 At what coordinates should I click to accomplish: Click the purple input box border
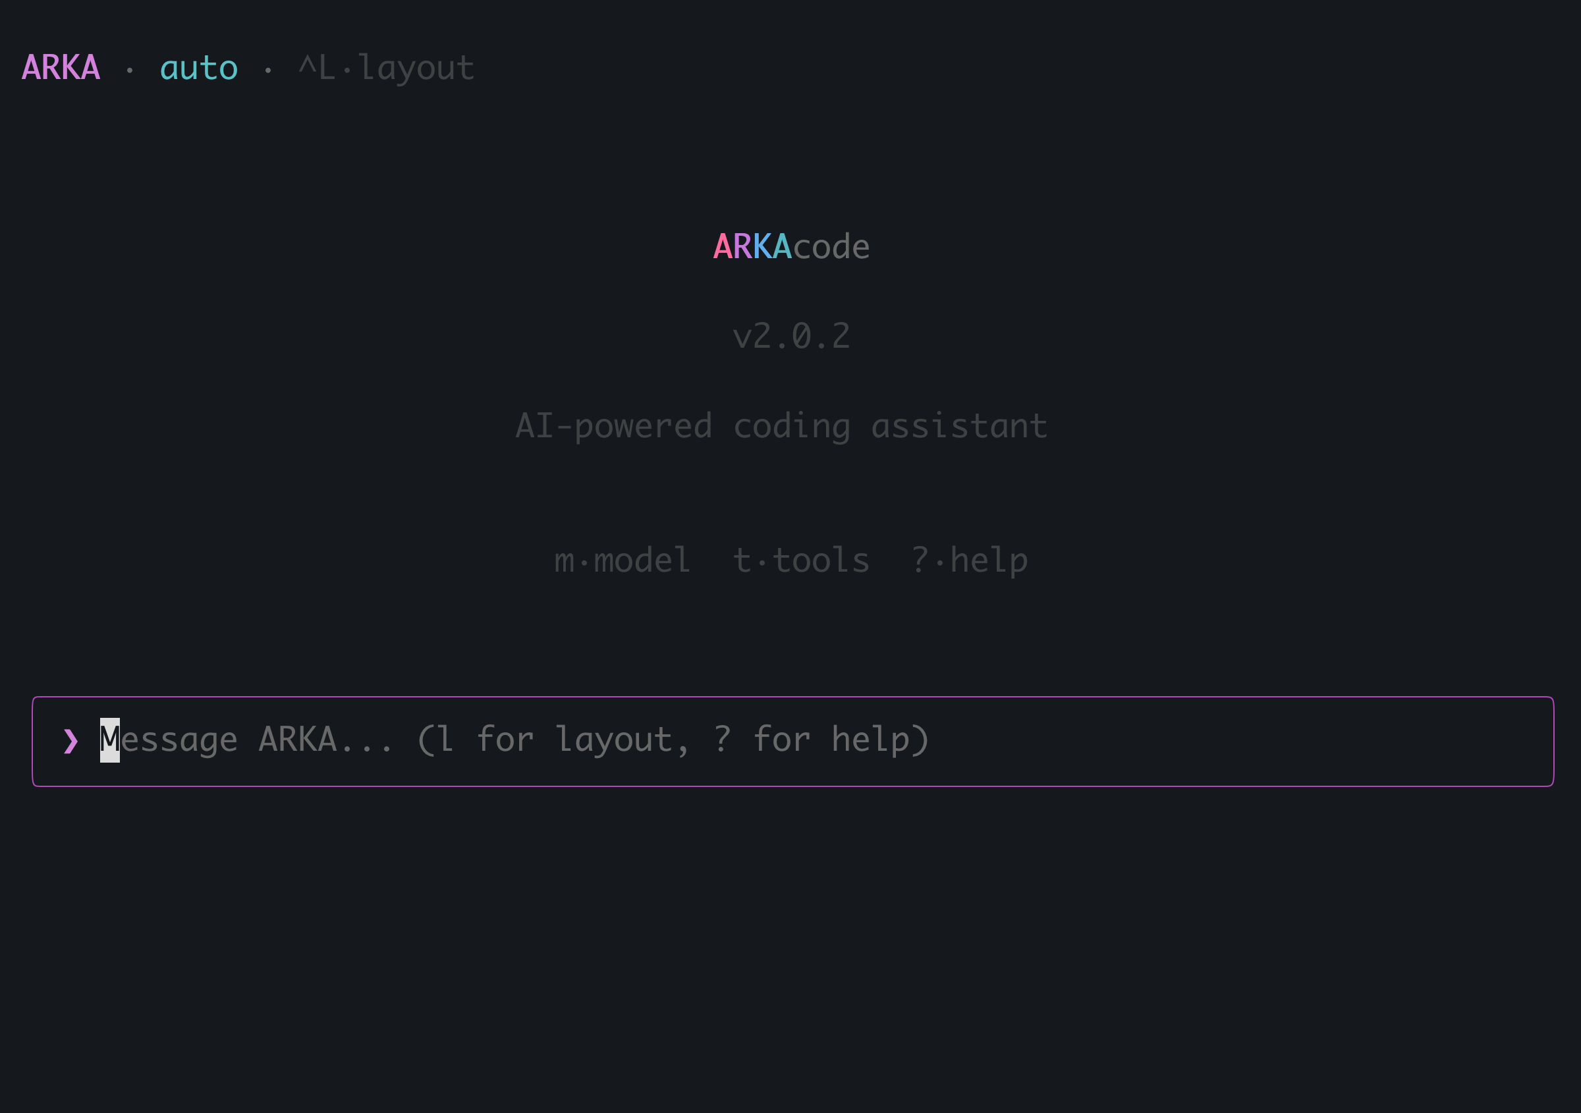point(790,697)
